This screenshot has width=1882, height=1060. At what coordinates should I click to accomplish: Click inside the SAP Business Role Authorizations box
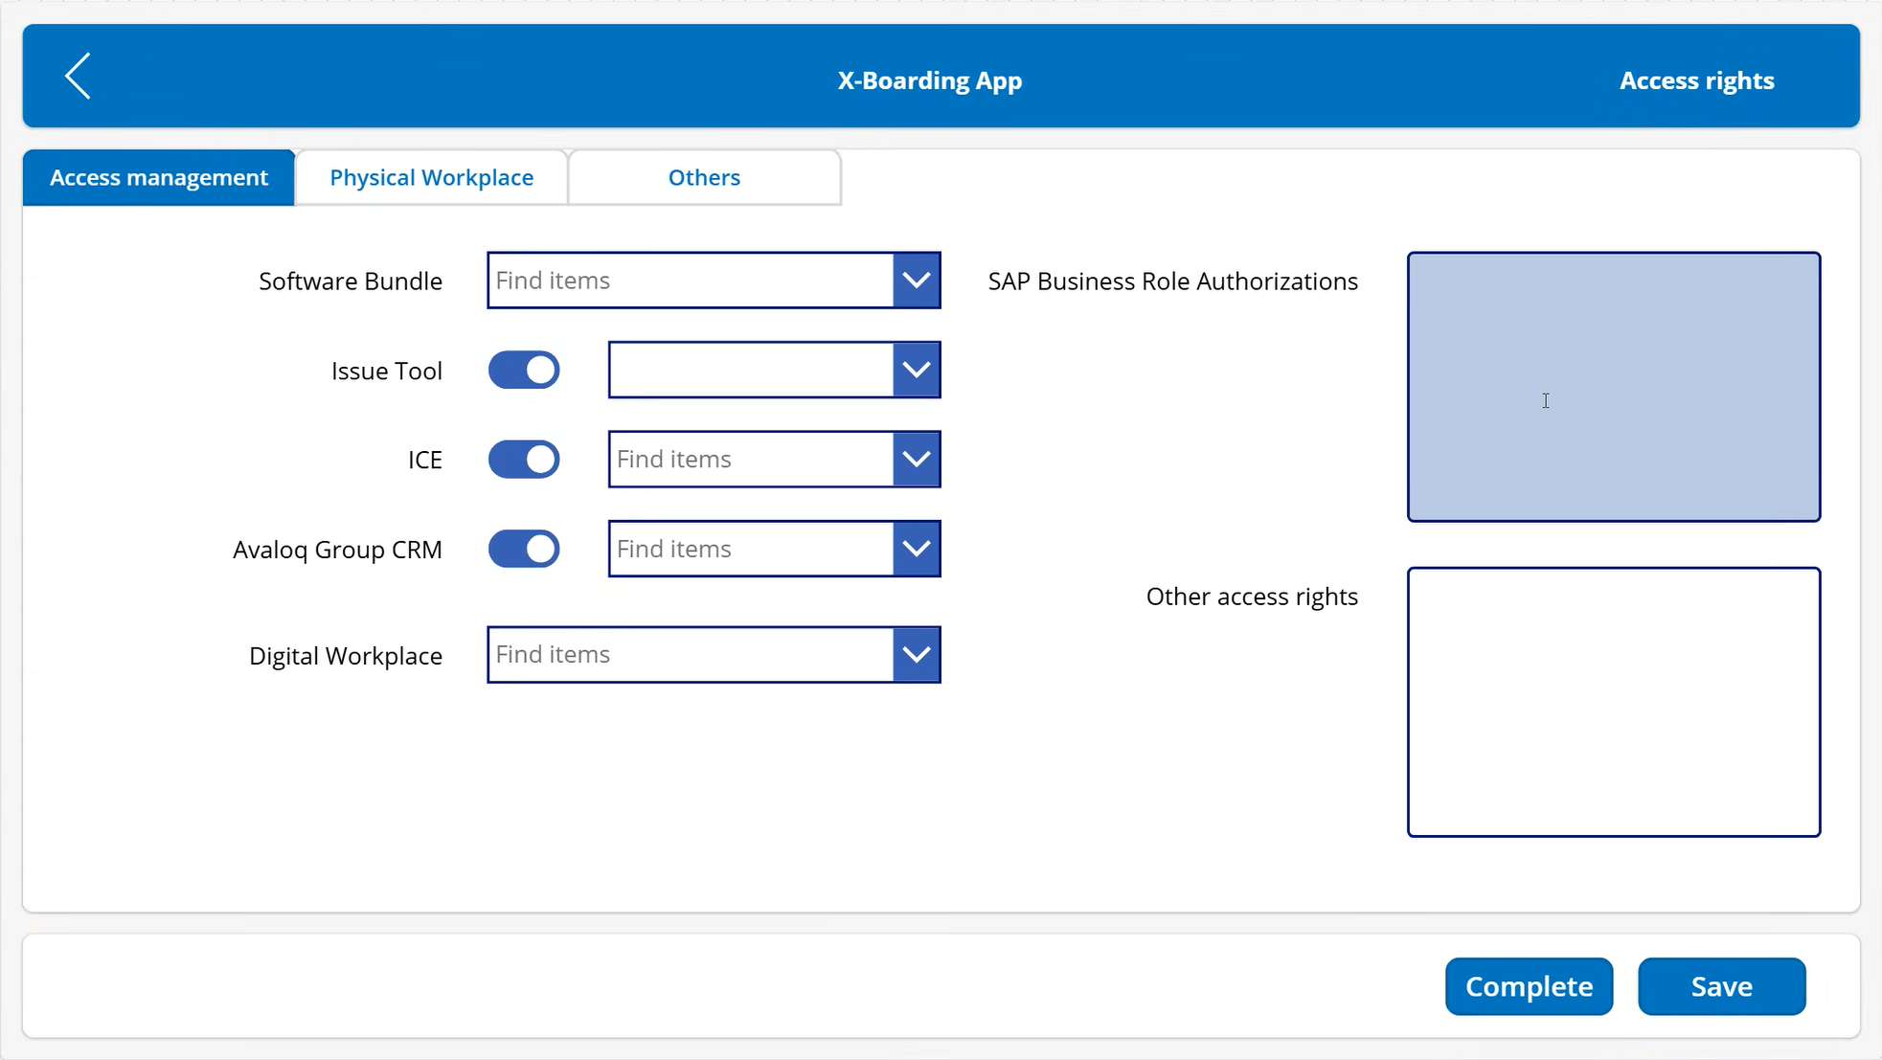tap(1613, 387)
